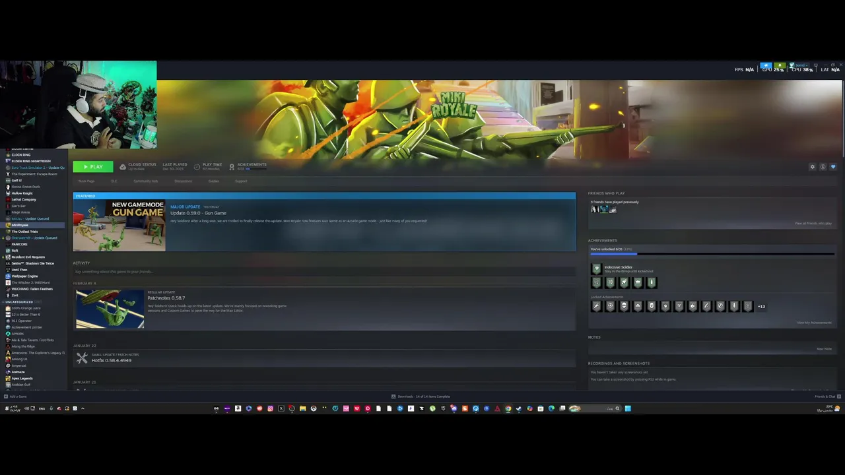Image resolution: width=845 pixels, height=475 pixels.
Task: Open the Cloud Status icon
Action: point(123,167)
